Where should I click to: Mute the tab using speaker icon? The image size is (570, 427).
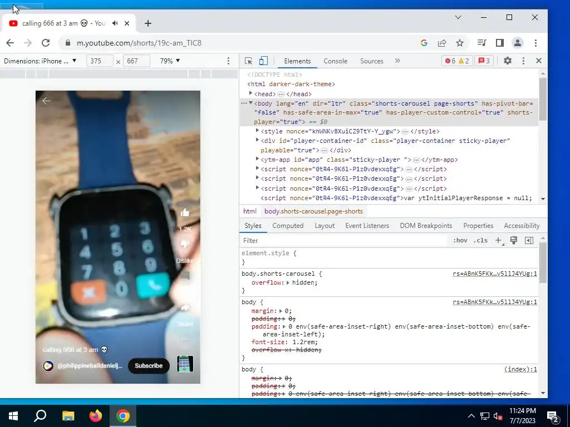coord(115,23)
